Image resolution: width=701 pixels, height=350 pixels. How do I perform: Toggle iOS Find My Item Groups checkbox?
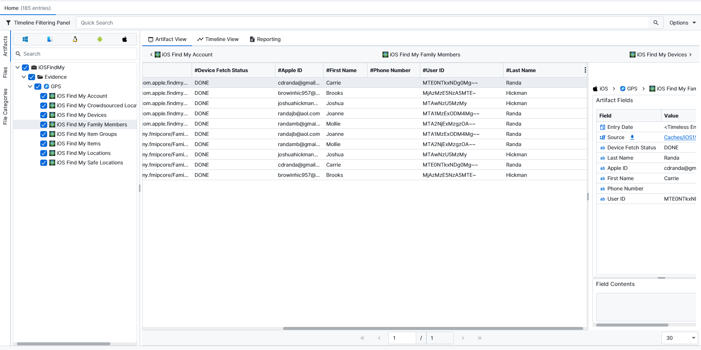[44, 134]
